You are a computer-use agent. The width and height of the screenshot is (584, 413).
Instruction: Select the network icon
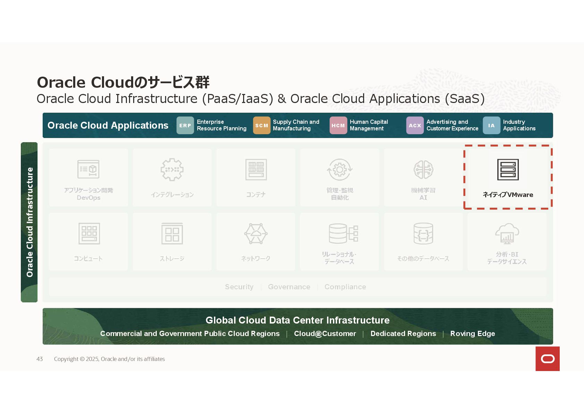[x=256, y=233]
